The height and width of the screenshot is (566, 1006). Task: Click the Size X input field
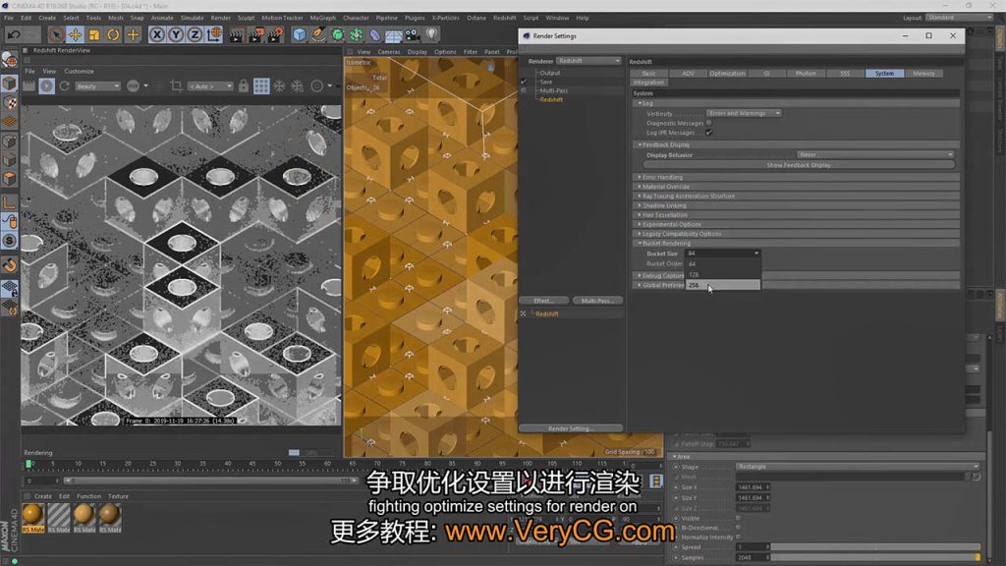(752, 487)
